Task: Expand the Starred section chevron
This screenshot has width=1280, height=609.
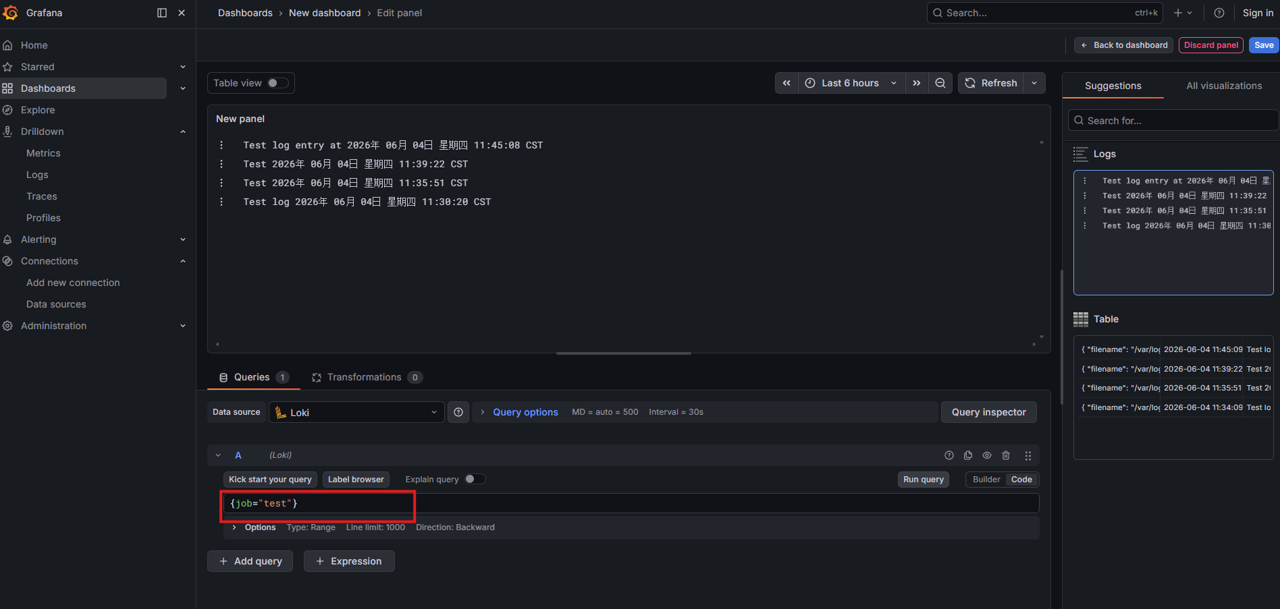Action: pyautogui.click(x=183, y=67)
